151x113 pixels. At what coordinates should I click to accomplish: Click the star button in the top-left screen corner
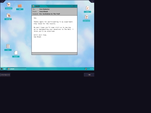pyautogui.click(x=2, y=1)
